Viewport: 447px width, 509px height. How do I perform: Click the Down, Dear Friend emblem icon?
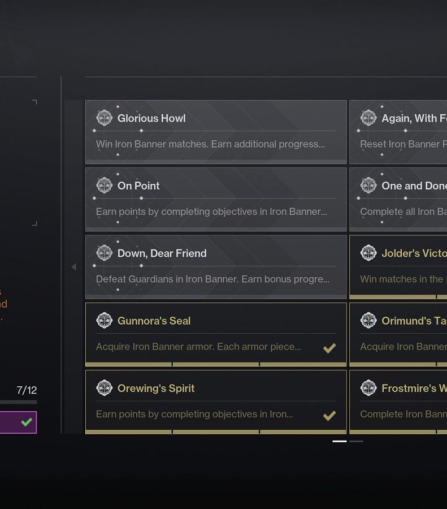(x=104, y=253)
